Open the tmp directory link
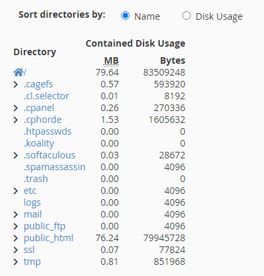 [x=32, y=262]
